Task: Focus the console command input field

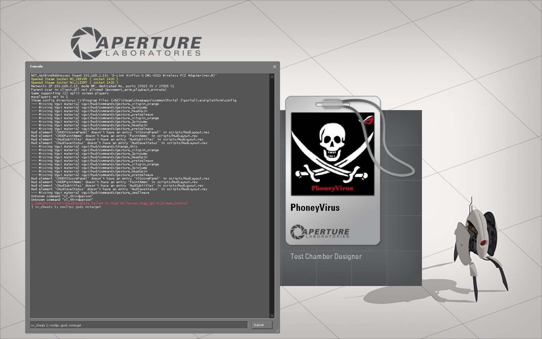Action: pyautogui.click(x=139, y=325)
